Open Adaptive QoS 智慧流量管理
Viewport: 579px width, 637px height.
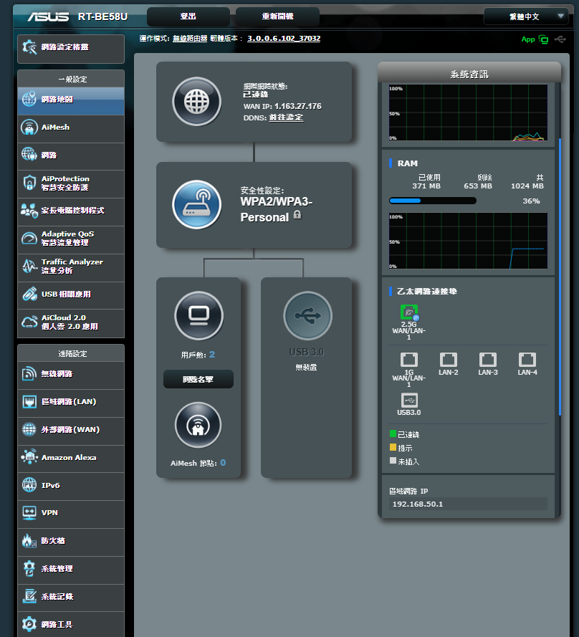pyautogui.click(x=71, y=239)
